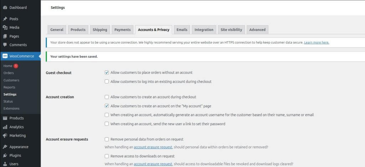Open Dashboard menu label

click(x=18, y=7)
